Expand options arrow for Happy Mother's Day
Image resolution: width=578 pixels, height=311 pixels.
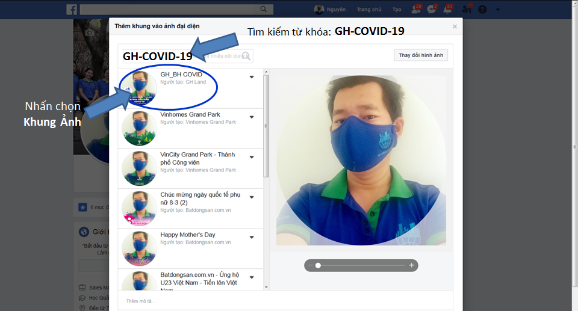(x=252, y=237)
